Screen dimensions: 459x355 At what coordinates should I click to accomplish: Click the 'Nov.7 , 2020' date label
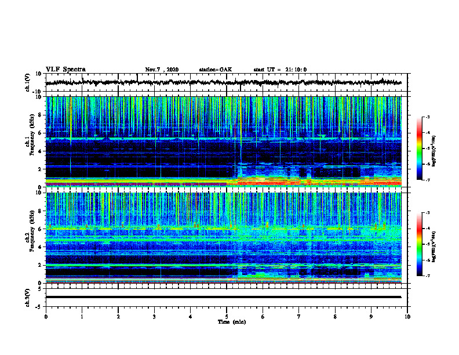point(162,70)
